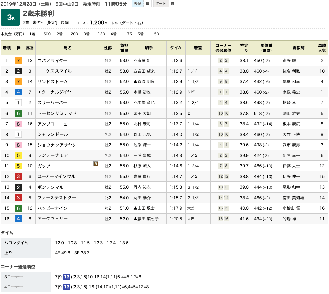This screenshot has width=329, height=294.
Task: Click highlighted 13 in the 4コーナー row
Action: point(67,287)
